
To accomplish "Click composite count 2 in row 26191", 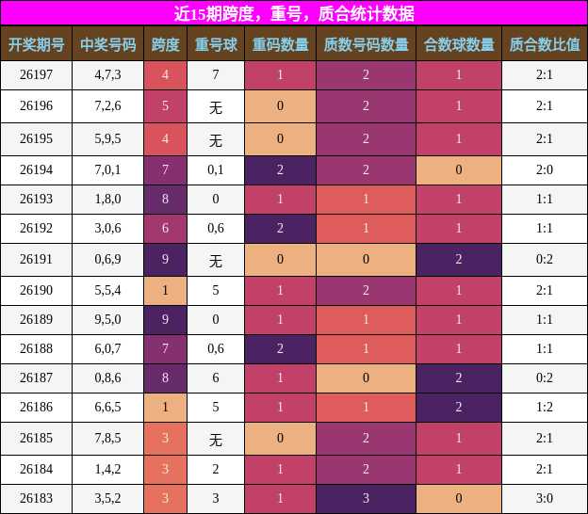I will 459,259.
